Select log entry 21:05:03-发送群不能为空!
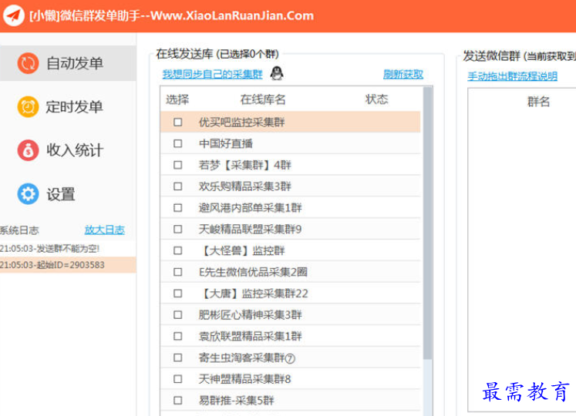The height and width of the screenshot is (416, 576). 49,249
